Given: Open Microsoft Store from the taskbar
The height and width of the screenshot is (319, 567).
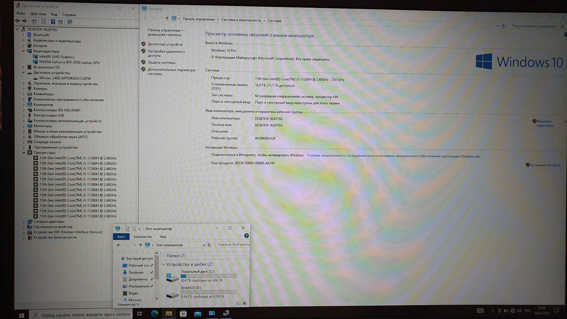Looking at the screenshot, I should [183, 313].
